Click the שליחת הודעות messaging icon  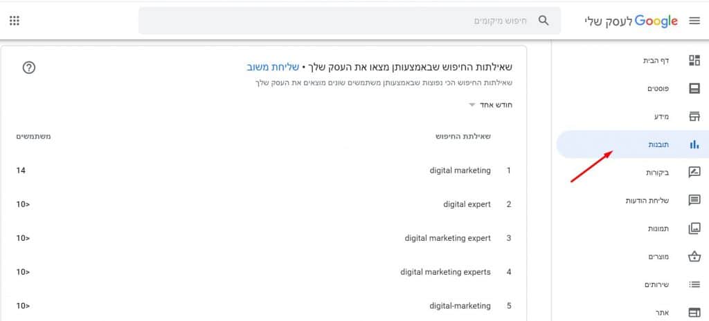[x=694, y=201]
